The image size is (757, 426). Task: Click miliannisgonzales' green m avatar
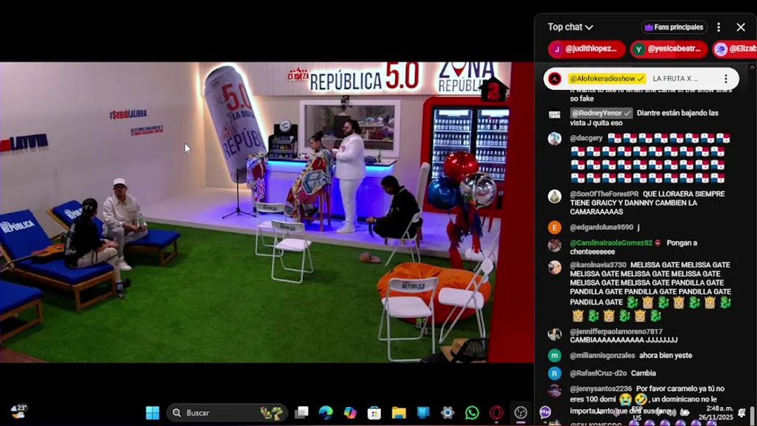[554, 356]
